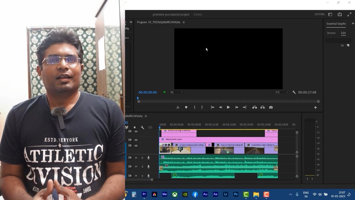Add a marker in Program monitor

pyautogui.click(x=186, y=108)
